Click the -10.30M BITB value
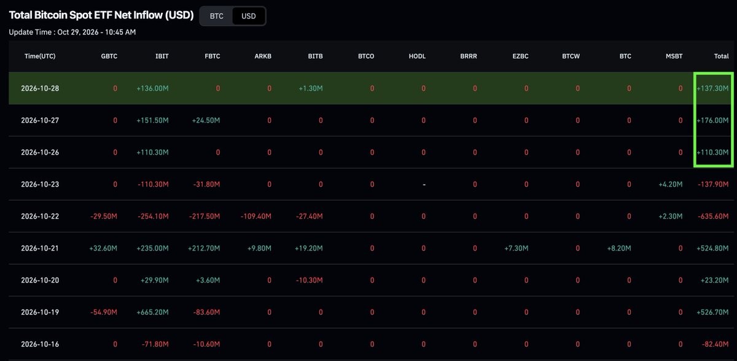The height and width of the screenshot is (361, 737). [310, 280]
